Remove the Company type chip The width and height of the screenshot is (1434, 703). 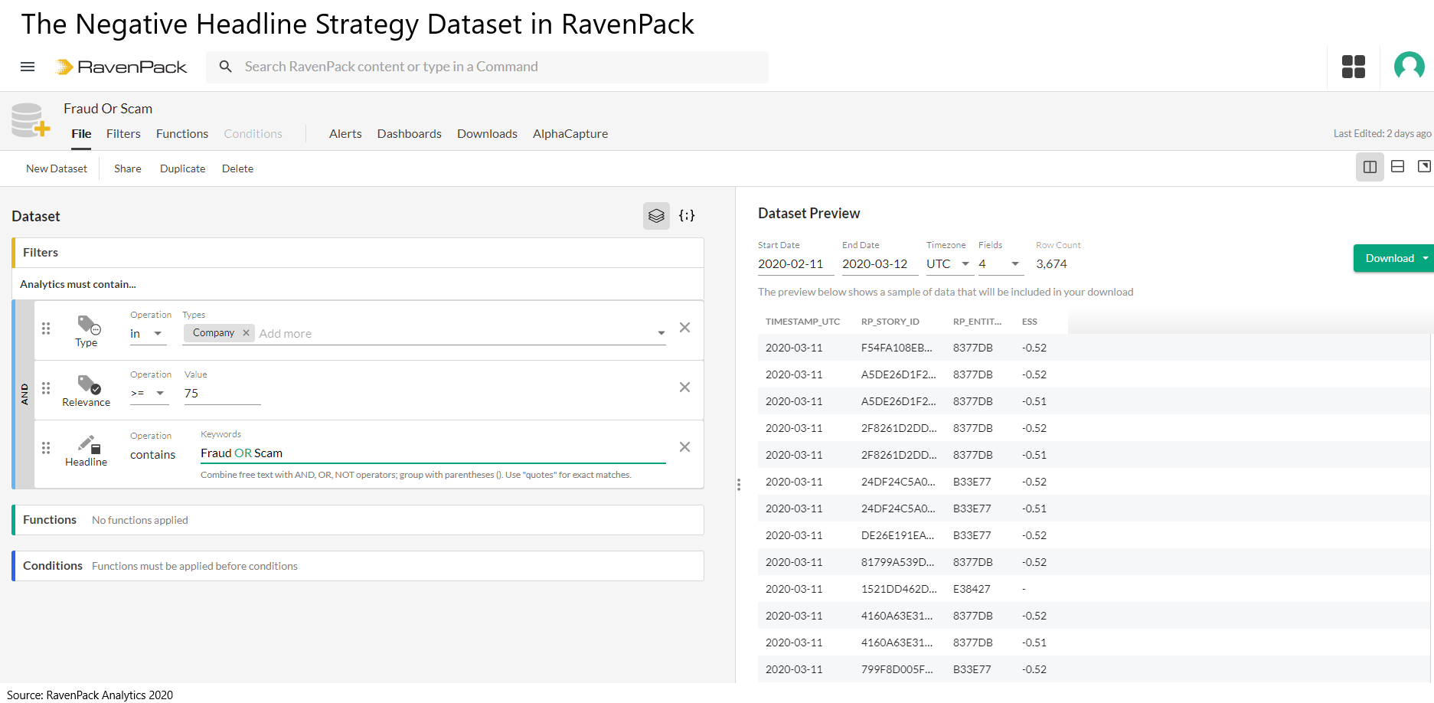246,333
